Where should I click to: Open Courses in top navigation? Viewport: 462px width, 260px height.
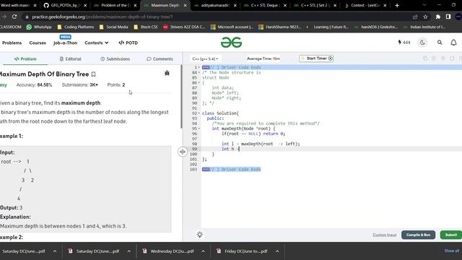[38, 43]
